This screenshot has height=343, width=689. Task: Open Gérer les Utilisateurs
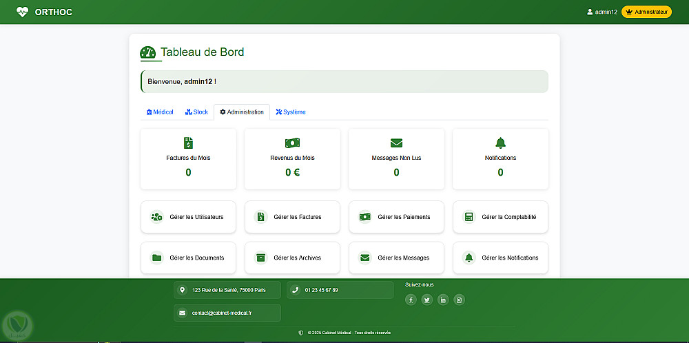click(188, 217)
